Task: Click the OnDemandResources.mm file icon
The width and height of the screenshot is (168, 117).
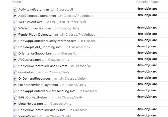Action: (x=15, y=78)
